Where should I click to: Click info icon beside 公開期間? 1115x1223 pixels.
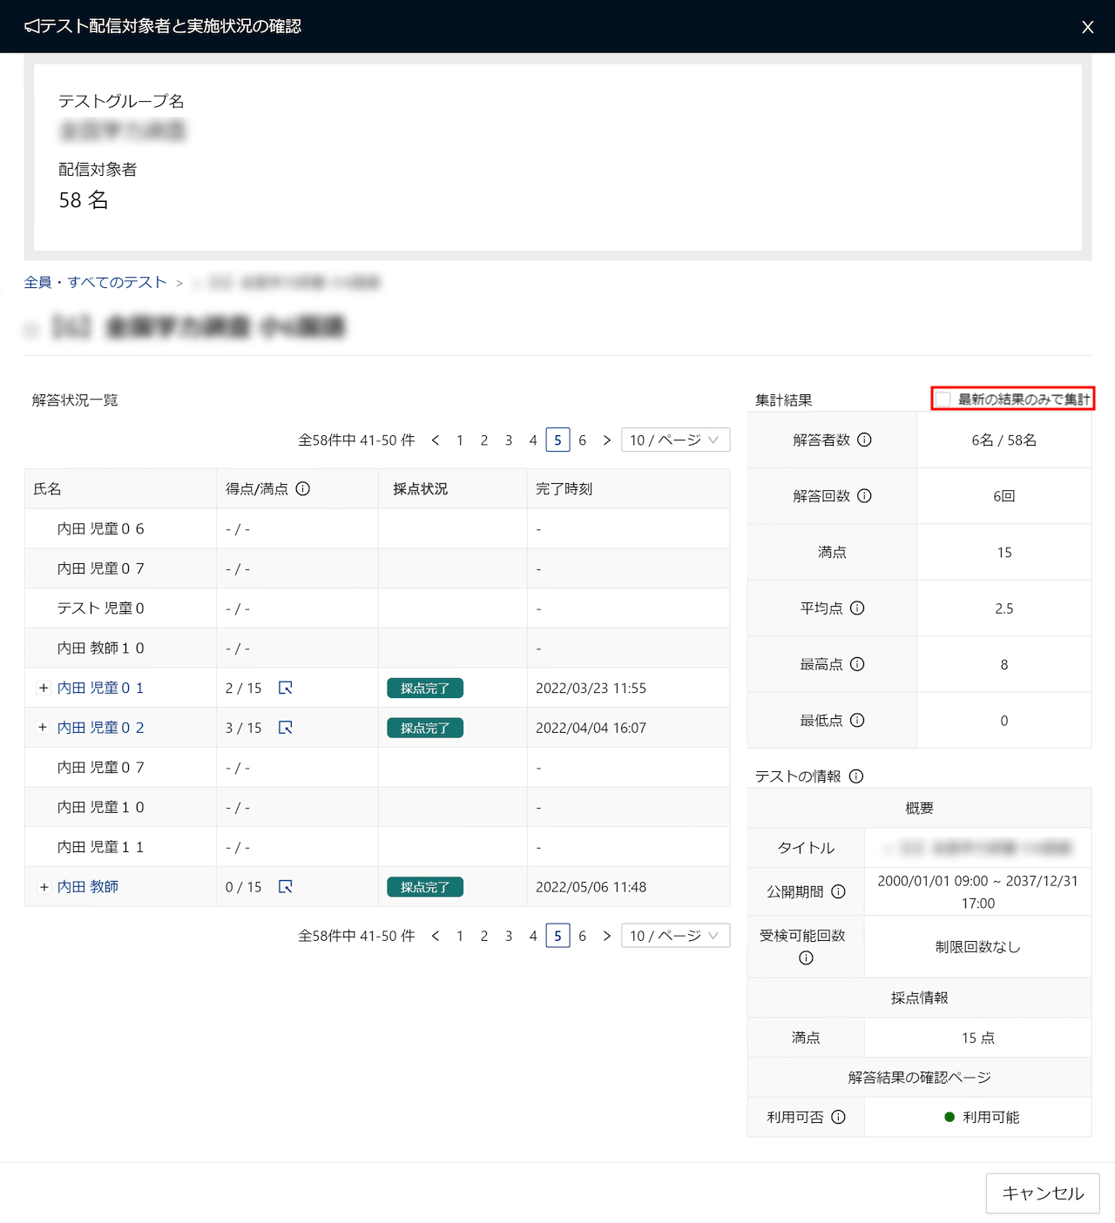[838, 892]
